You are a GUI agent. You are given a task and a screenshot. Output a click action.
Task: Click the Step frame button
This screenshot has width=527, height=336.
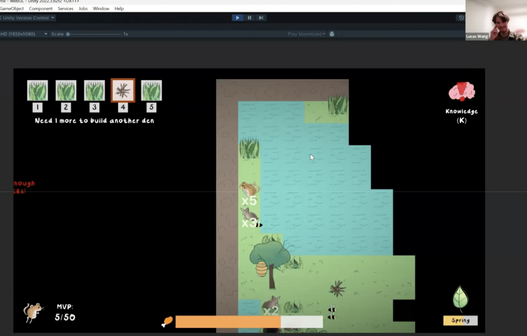pos(261,18)
